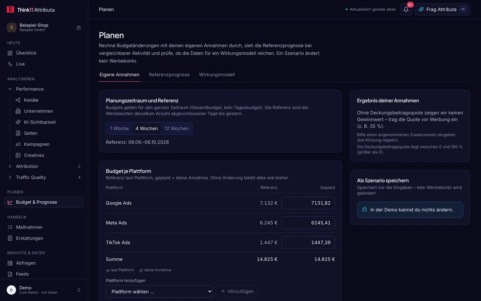Click the lock icon beside Beispiel-Shop
Image resolution: width=481 pixels, height=301 pixels.
pyautogui.click(x=79, y=27)
